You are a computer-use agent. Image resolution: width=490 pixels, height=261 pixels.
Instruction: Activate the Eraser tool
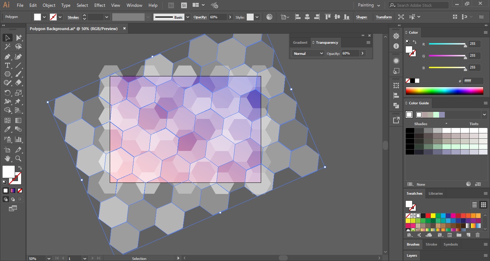tap(18, 83)
